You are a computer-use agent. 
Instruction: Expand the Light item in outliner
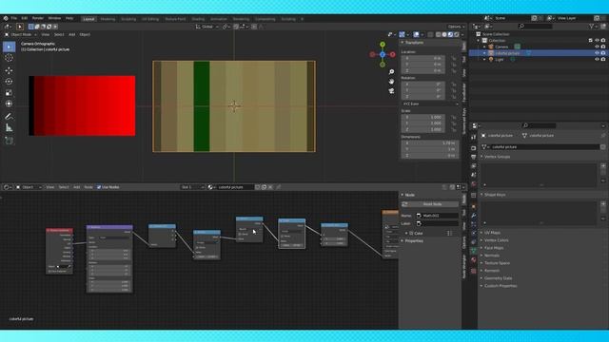pos(484,60)
